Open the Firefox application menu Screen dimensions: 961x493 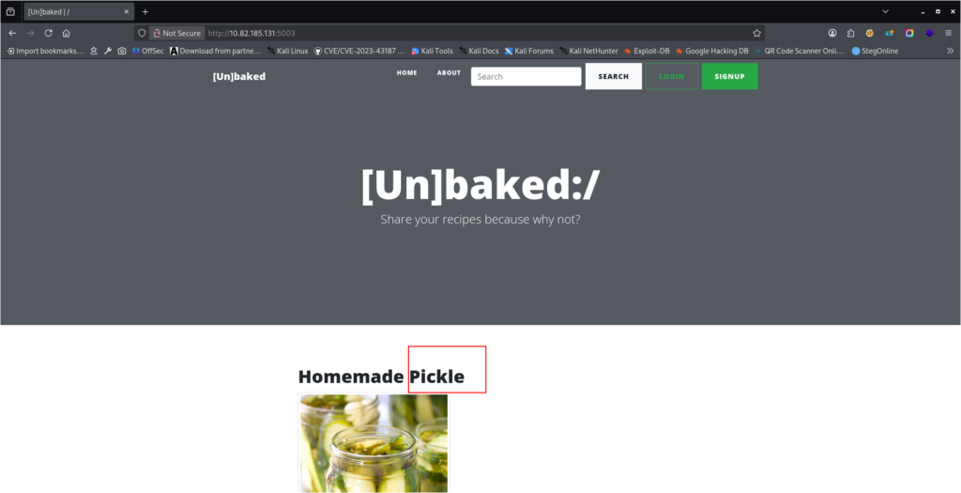(x=948, y=33)
